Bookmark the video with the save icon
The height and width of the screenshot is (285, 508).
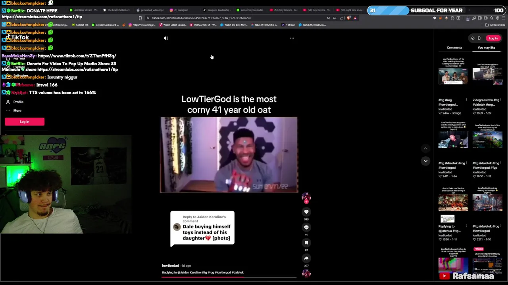[x=306, y=243]
